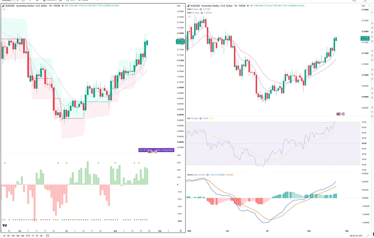The width and height of the screenshot is (374, 238).
Task: Select the 1Y time range
Action: 33,236
